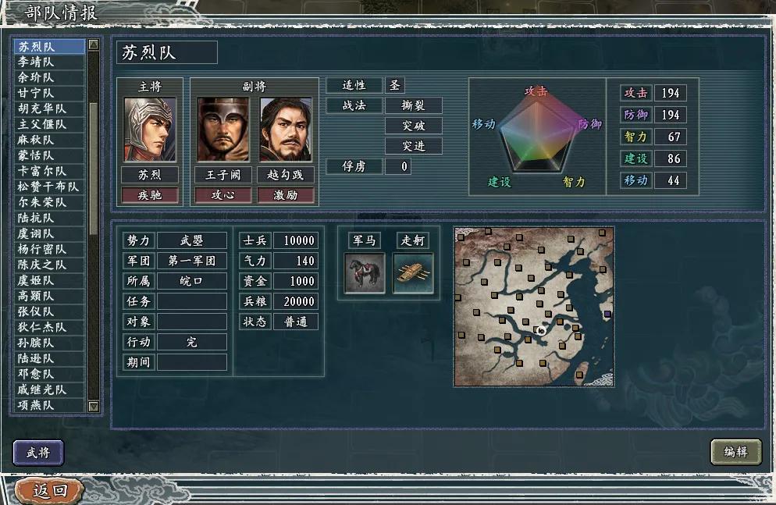This screenshot has width=776, height=505.
Task: Select 高颎队 in the unit list
Action: coord(49,296)
